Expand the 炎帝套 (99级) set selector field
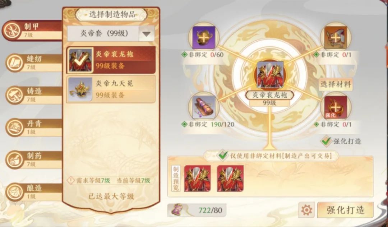The height and width of the screenshot is (227, 388). 111,34
